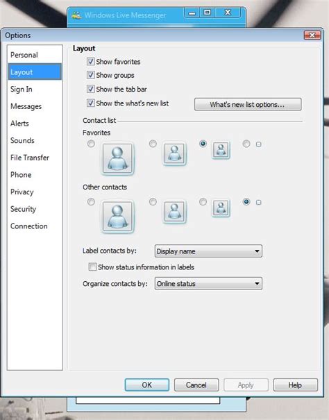Select the Layout category
329x420 pixels.
pyautogui.click(x=35, y=72)
